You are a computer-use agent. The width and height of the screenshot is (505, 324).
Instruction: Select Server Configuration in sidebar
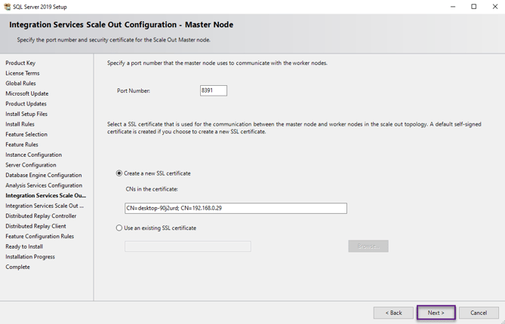tap(31, 165)
